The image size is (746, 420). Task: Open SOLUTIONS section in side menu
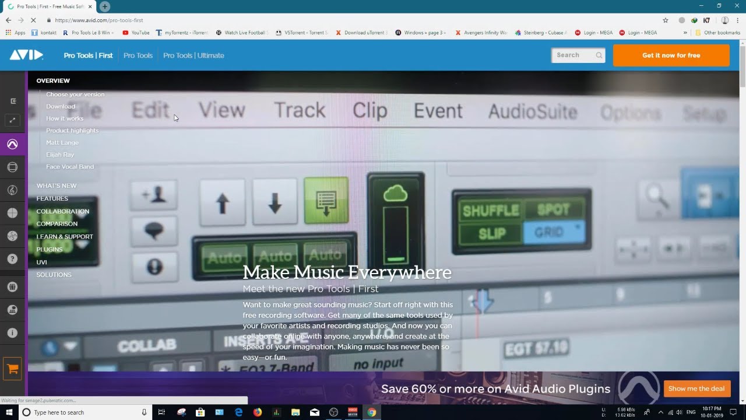pos(54,274)
